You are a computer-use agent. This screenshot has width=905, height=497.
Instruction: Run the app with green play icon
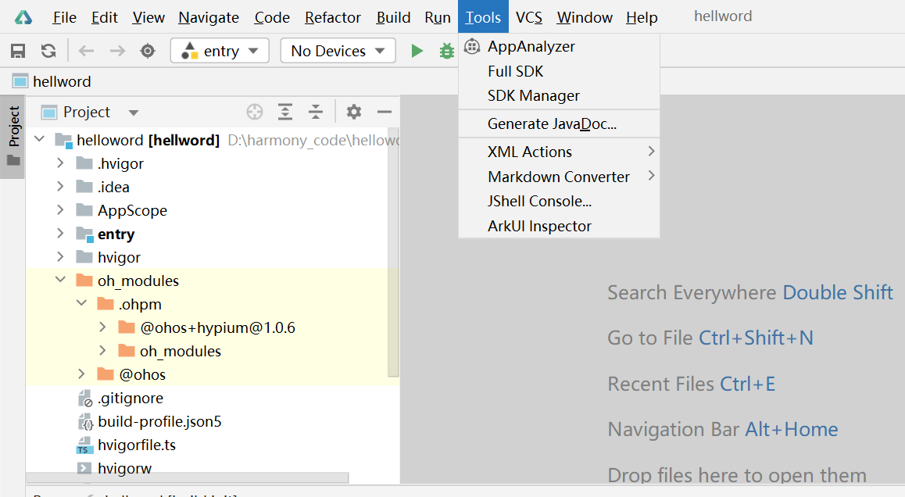[417, 51]
